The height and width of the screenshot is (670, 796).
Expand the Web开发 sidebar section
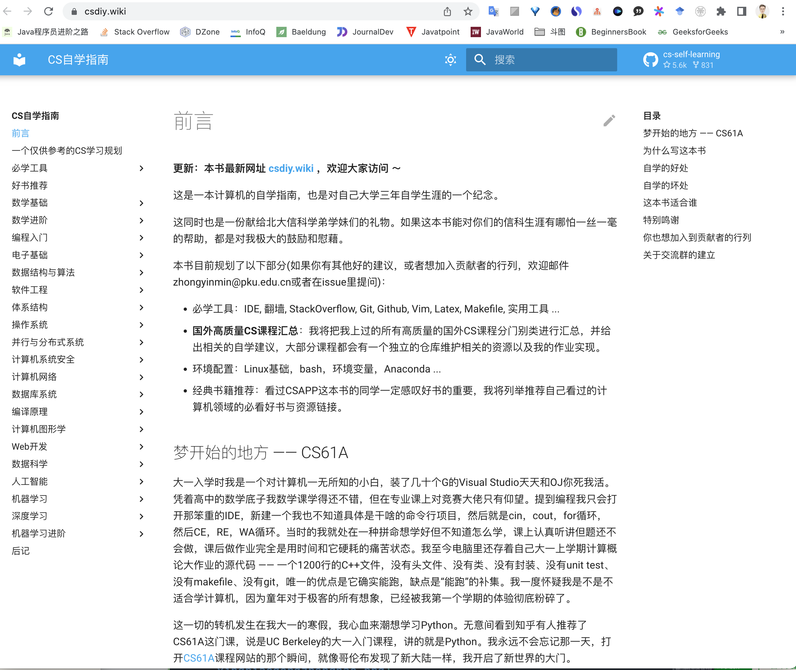point(141,447)
